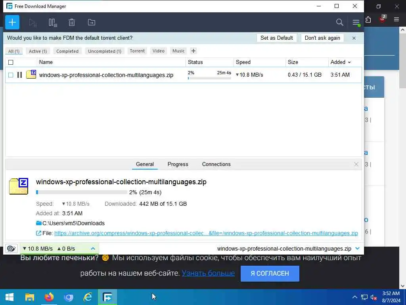Click the FDM taskbar icon
The height and width of the screenshot is (305, 406).
[x=107, y=297]
